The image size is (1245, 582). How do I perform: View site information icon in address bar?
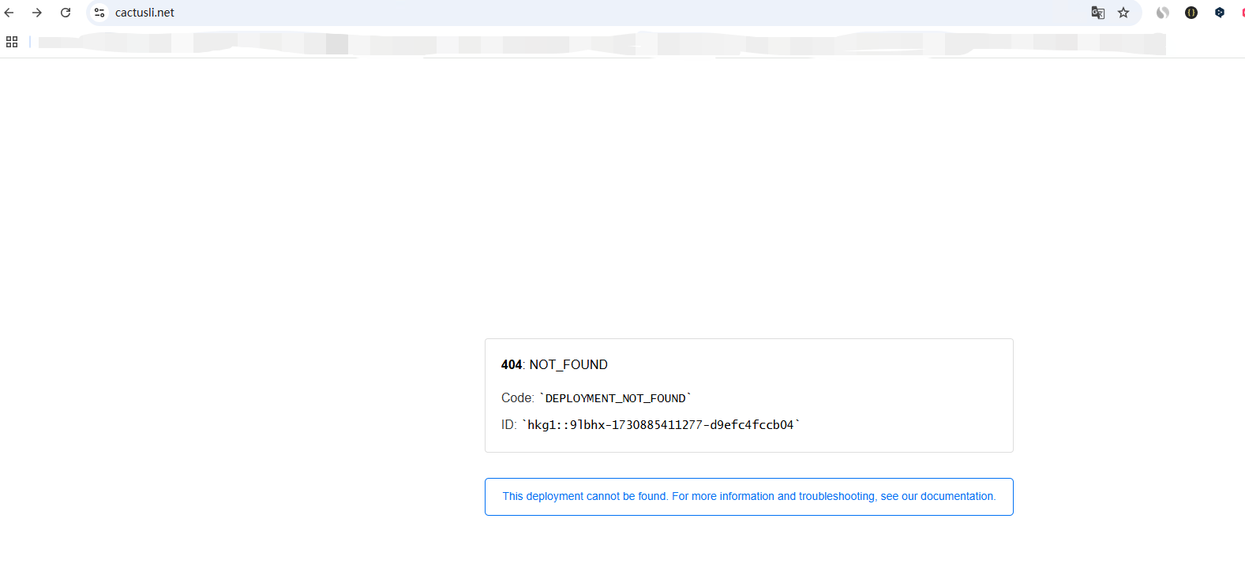(99, 13)
